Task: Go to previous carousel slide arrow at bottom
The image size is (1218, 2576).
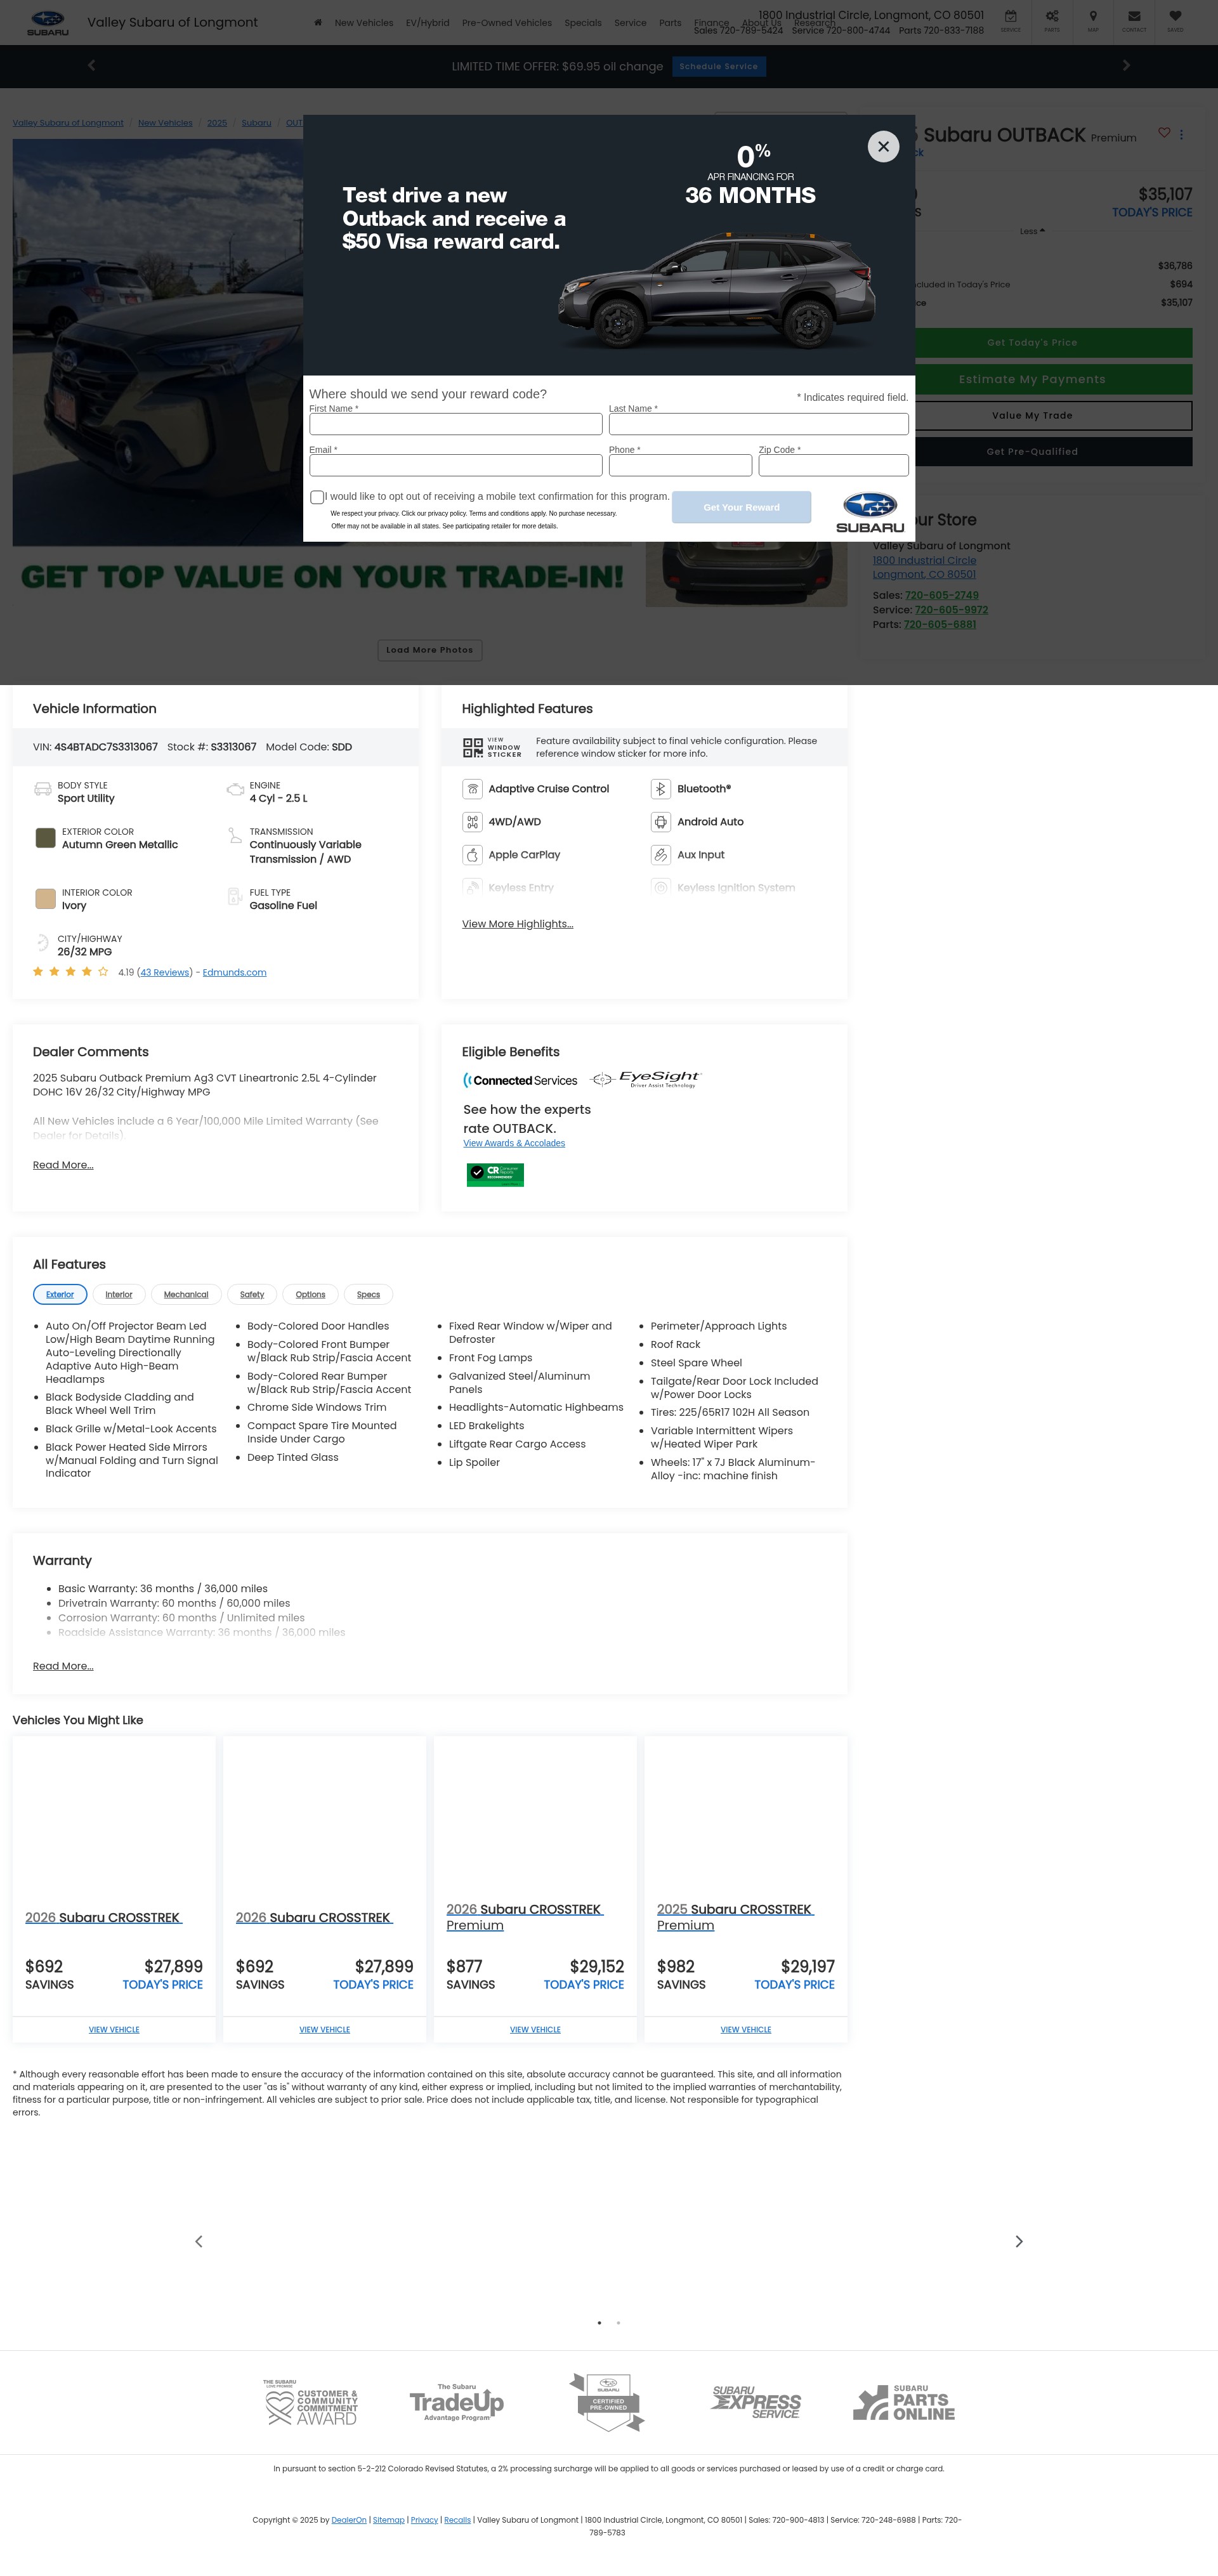Action: coord(199,2241)
